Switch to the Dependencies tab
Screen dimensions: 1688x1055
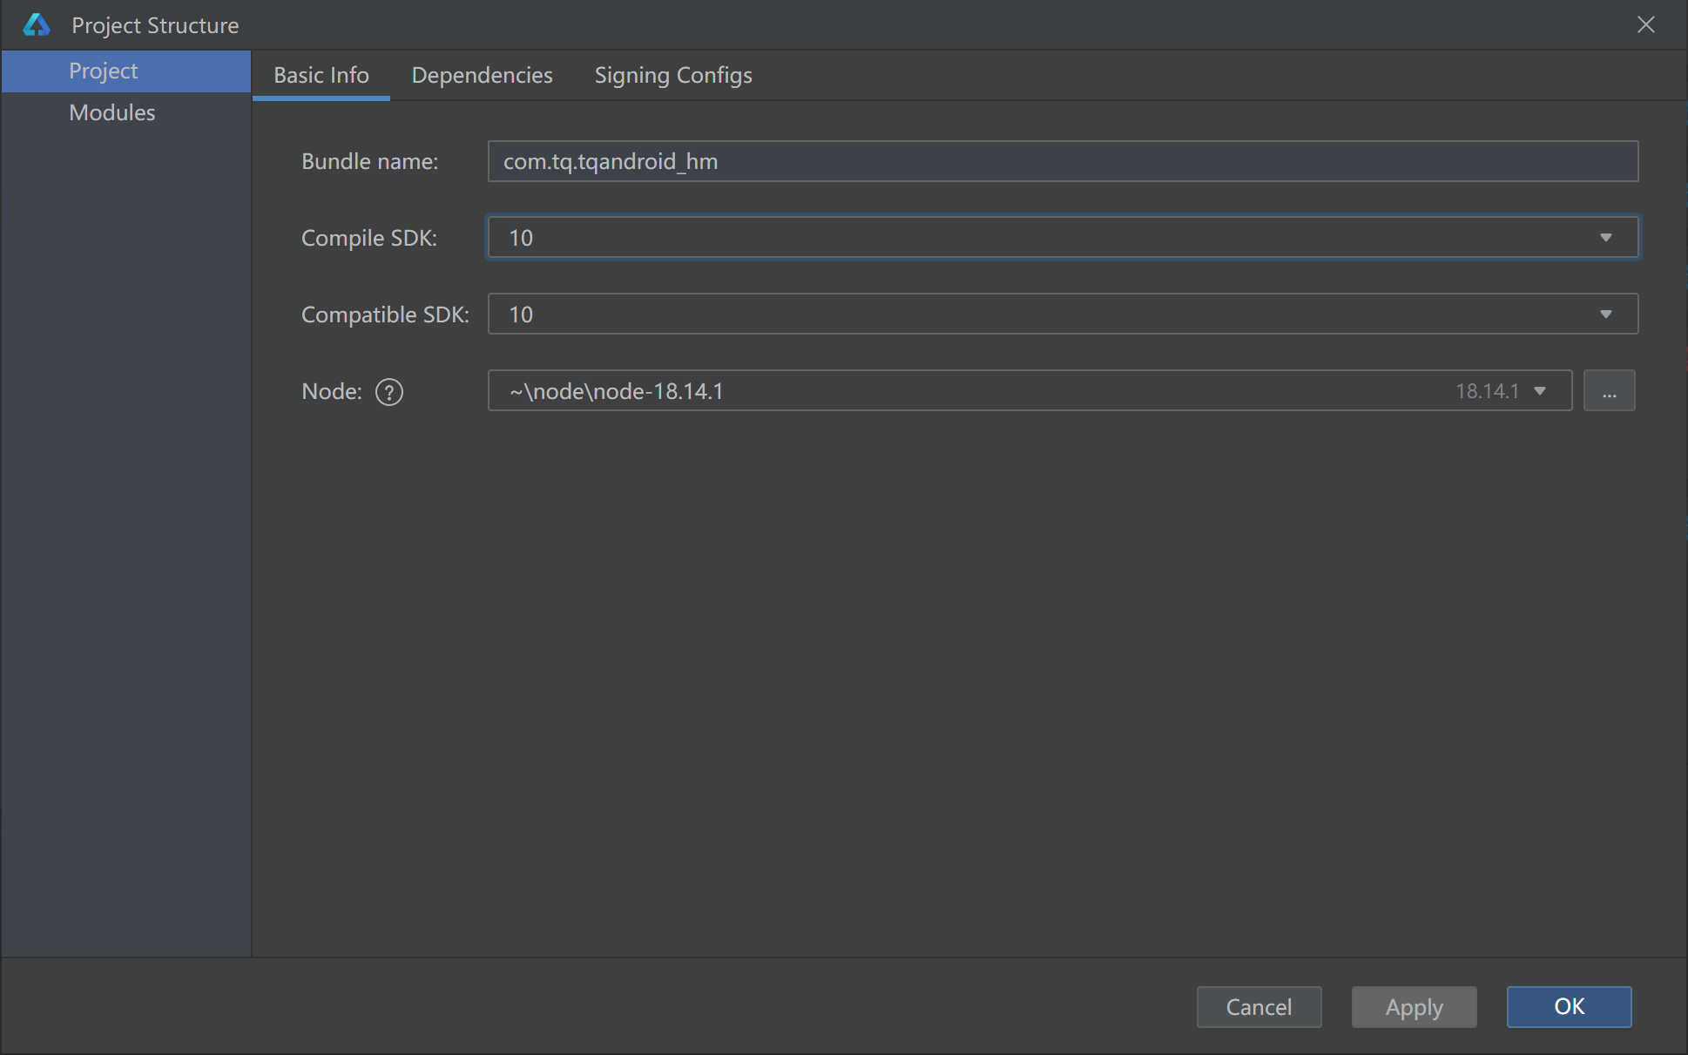pos(483,75)
